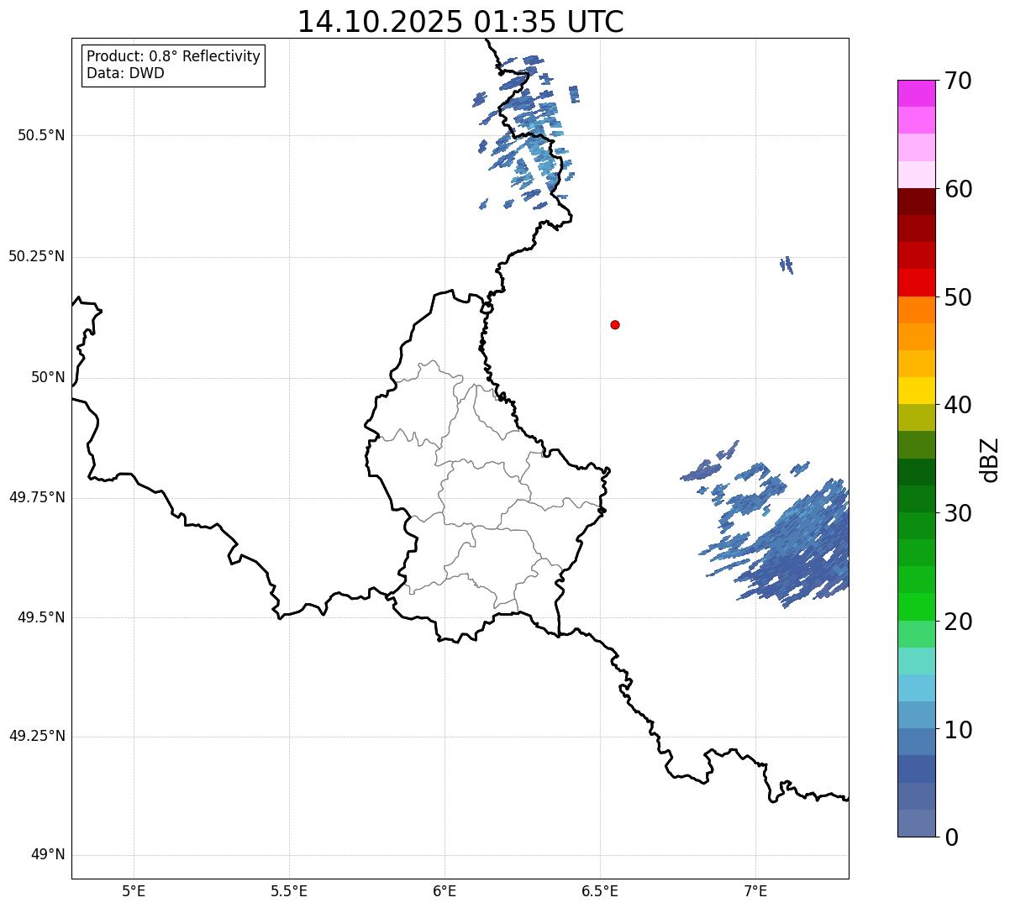
Task: Click the radar echo cluster near 50.5°N
Action: [526, 132]
